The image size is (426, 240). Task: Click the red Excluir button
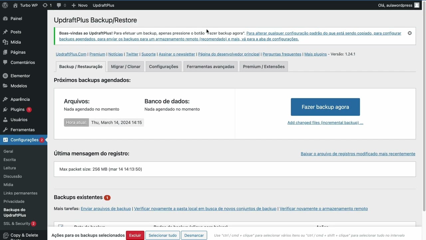[135, 235]
